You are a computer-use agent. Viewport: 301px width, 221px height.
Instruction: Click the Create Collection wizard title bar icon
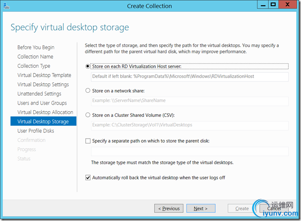click(7, 6)
